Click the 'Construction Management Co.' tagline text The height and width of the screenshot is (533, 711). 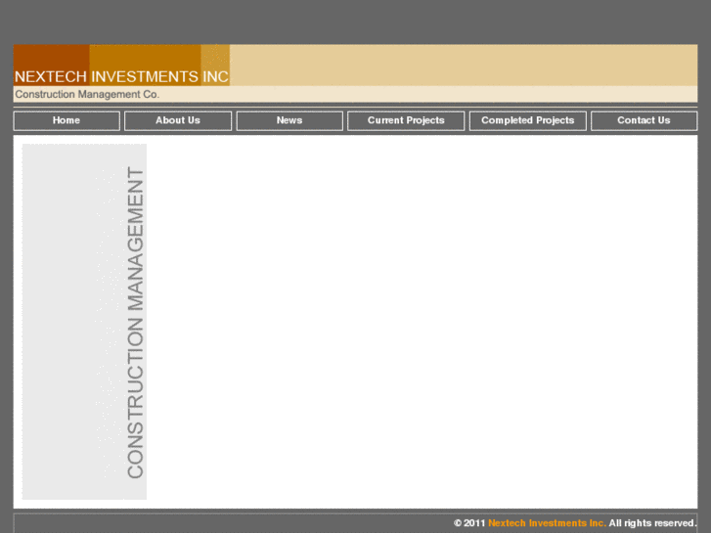pos(87,94)
